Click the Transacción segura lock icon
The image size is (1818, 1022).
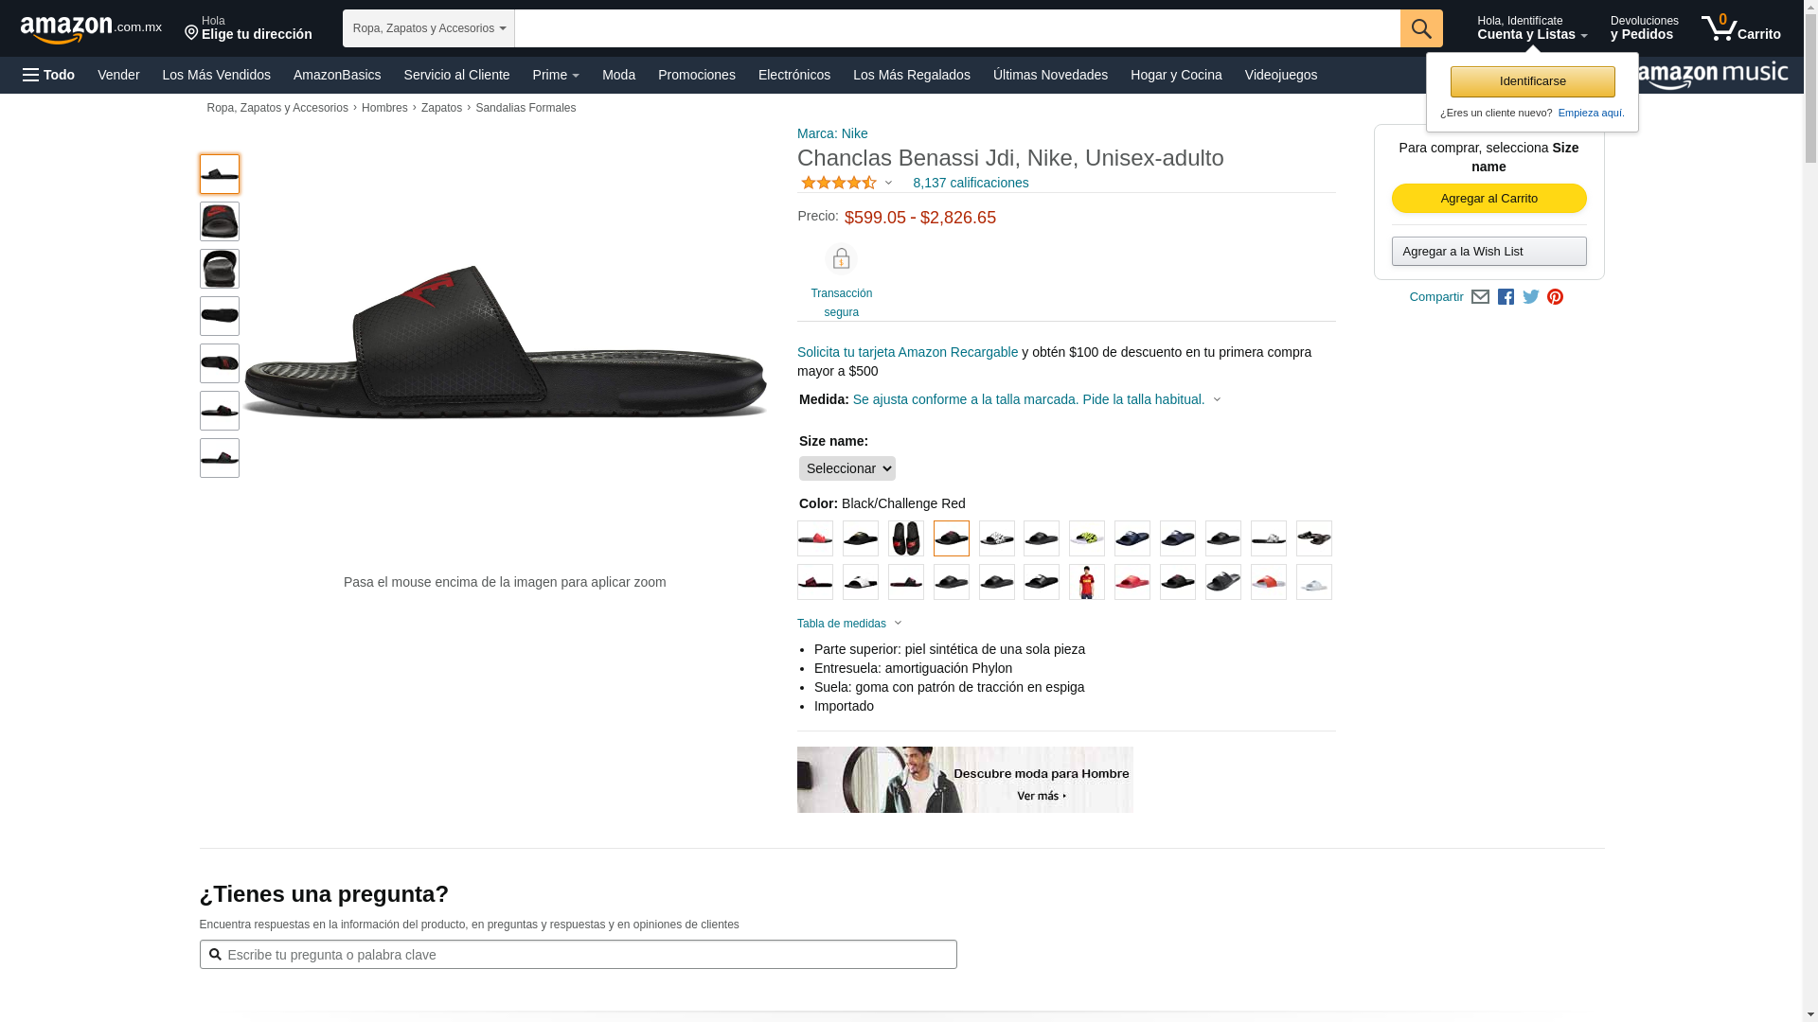[x=841, y=259]
